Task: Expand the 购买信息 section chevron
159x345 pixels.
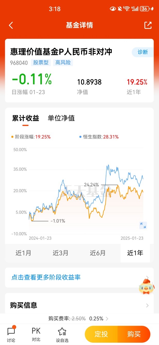Action: (x=147, y=306)
